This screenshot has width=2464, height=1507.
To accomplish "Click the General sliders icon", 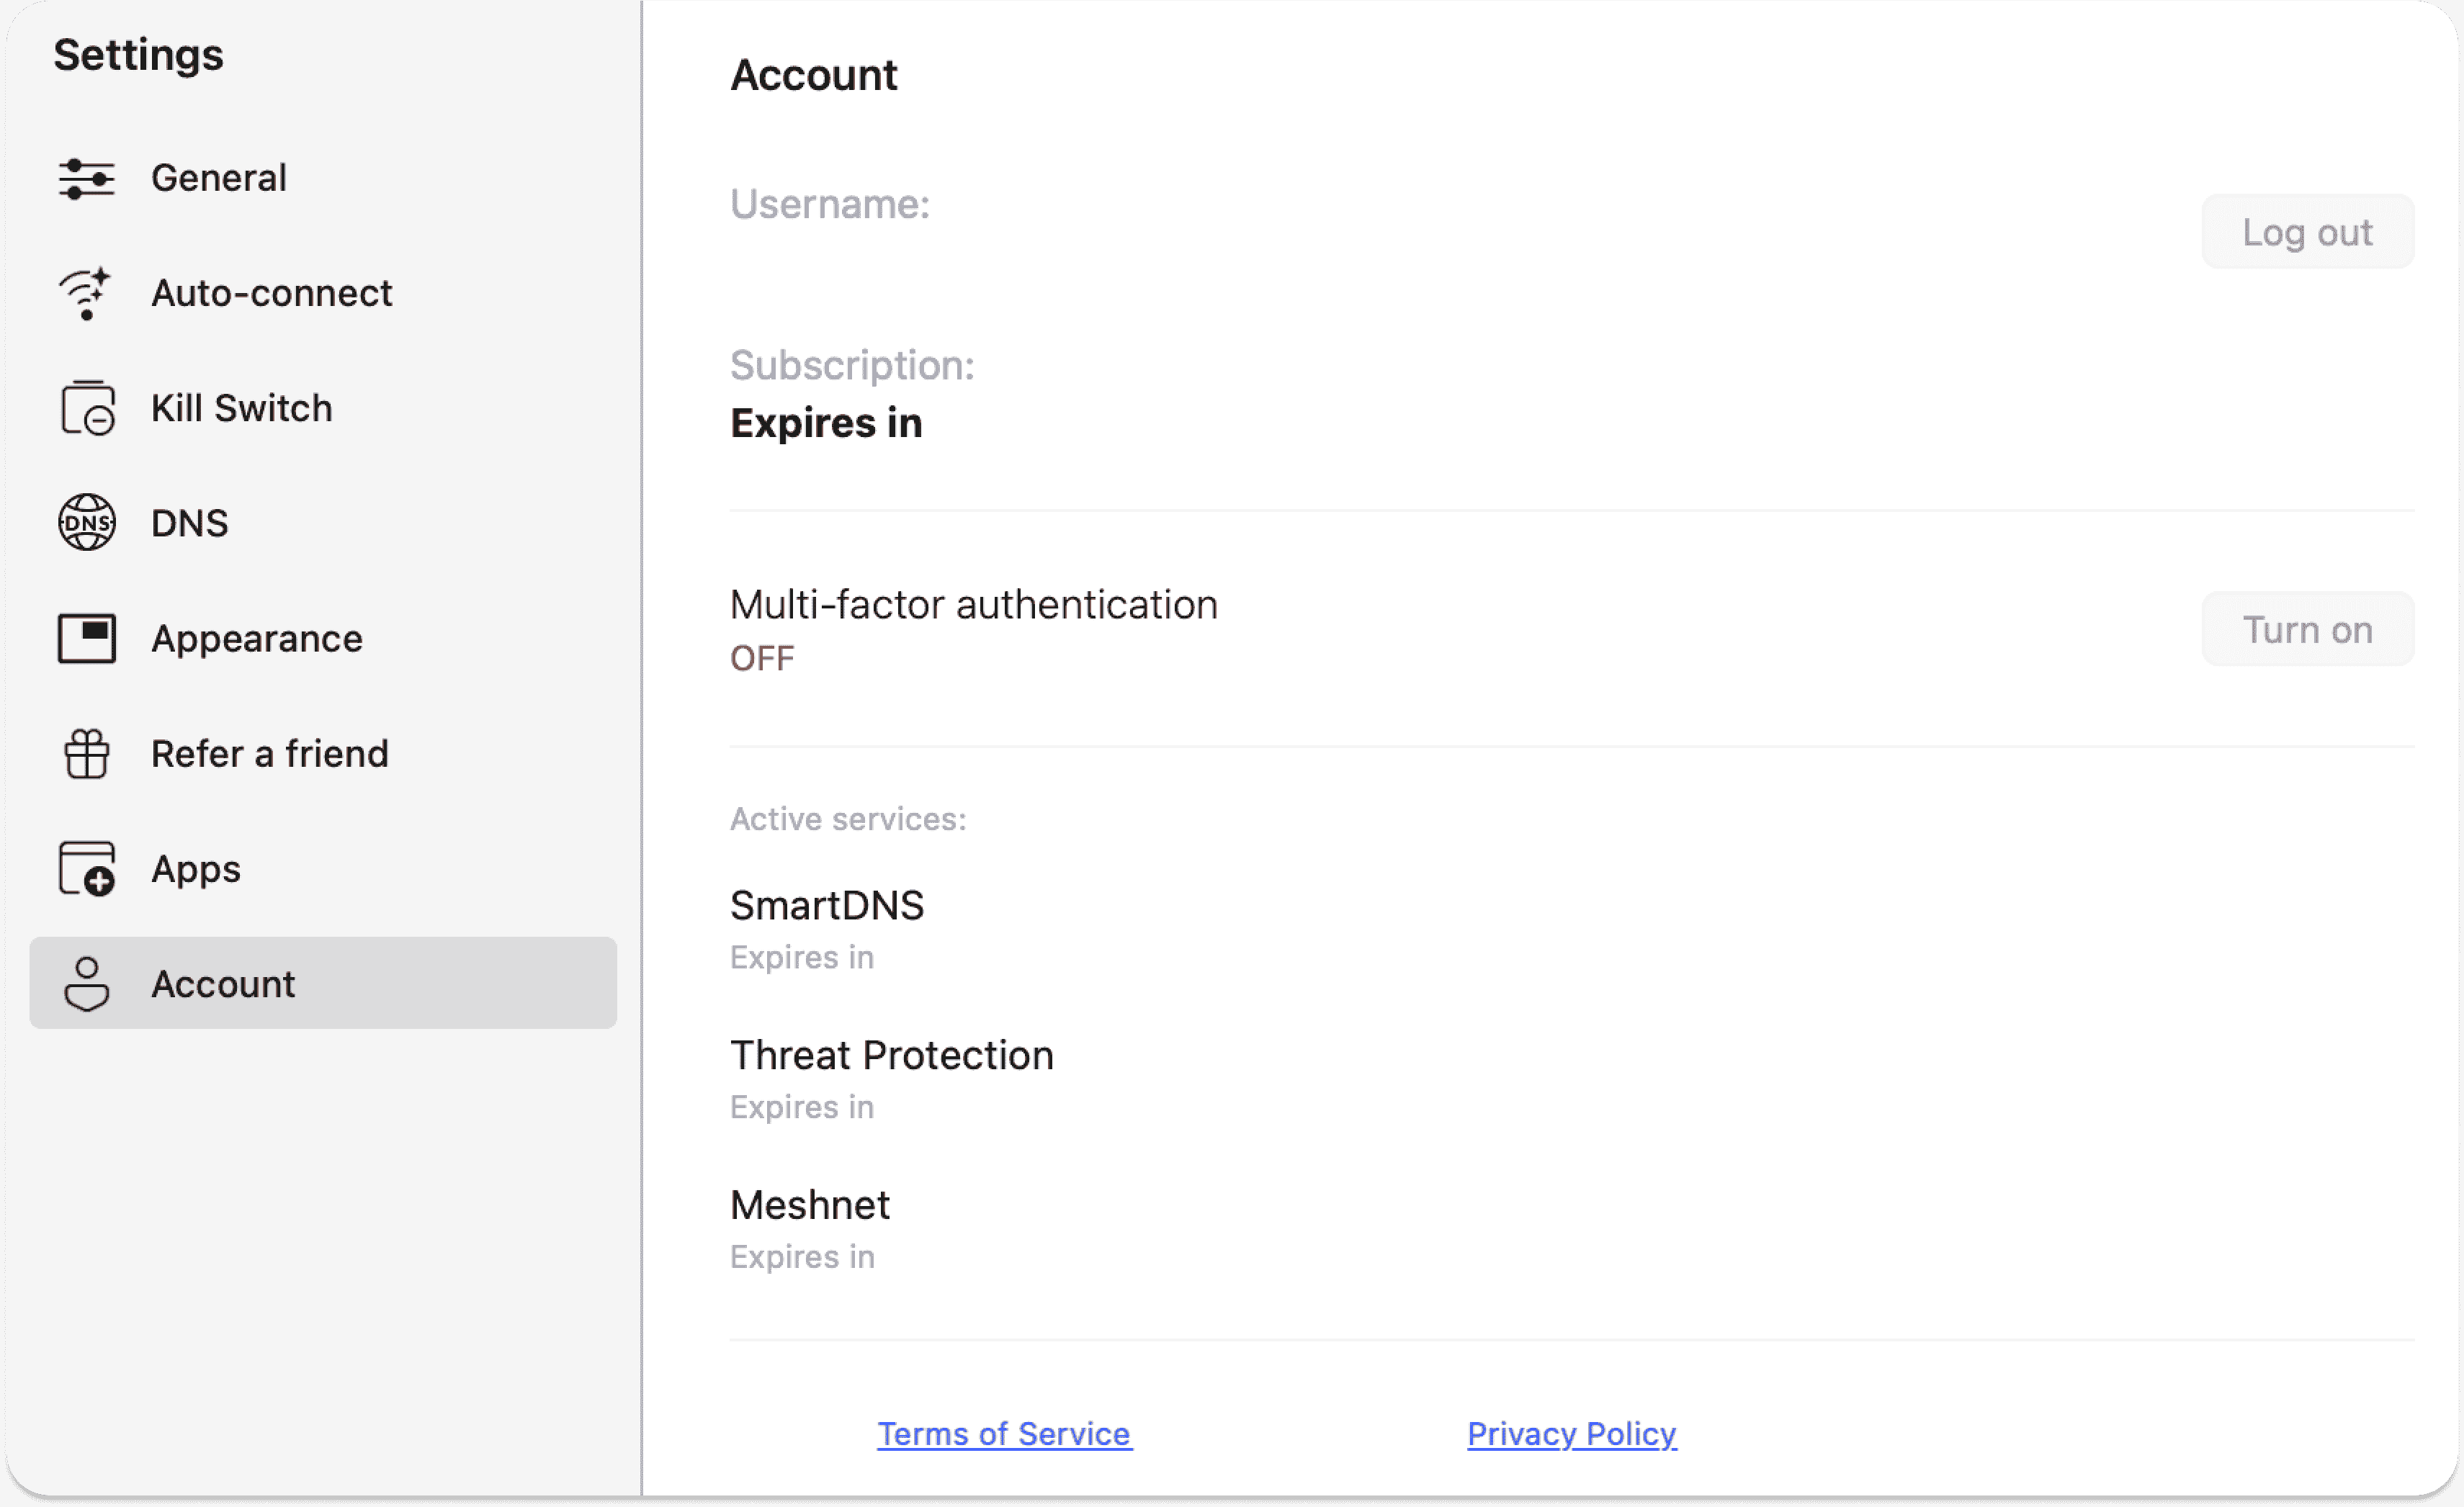I will coord(86,179).
